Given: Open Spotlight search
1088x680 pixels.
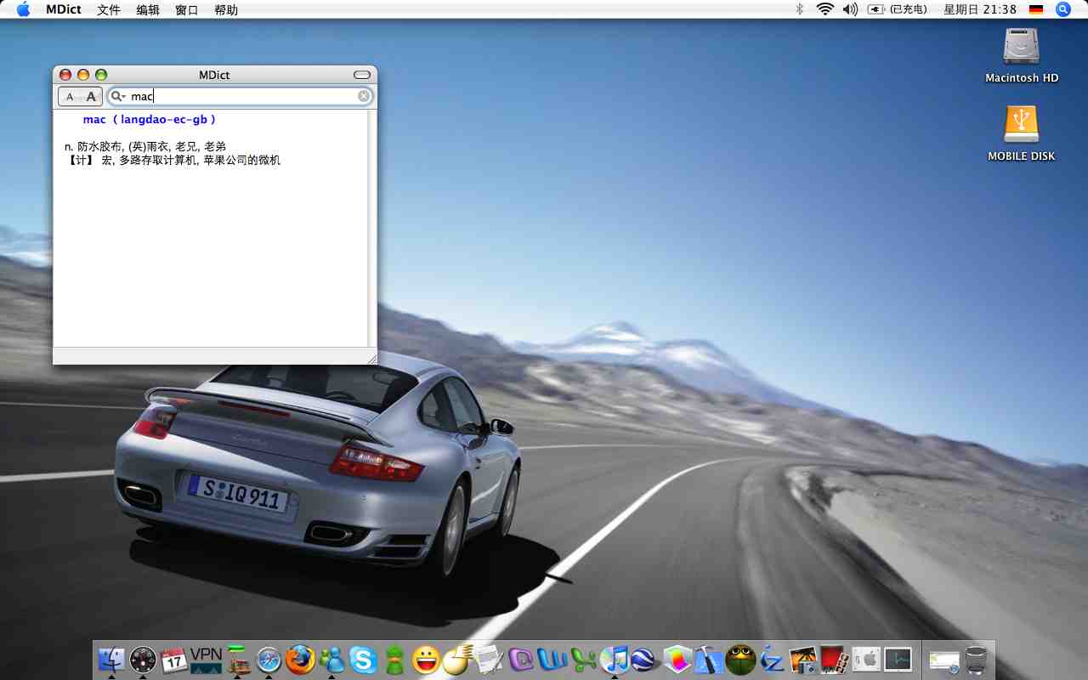Looking at the screenshot, I should (1063, 9).
